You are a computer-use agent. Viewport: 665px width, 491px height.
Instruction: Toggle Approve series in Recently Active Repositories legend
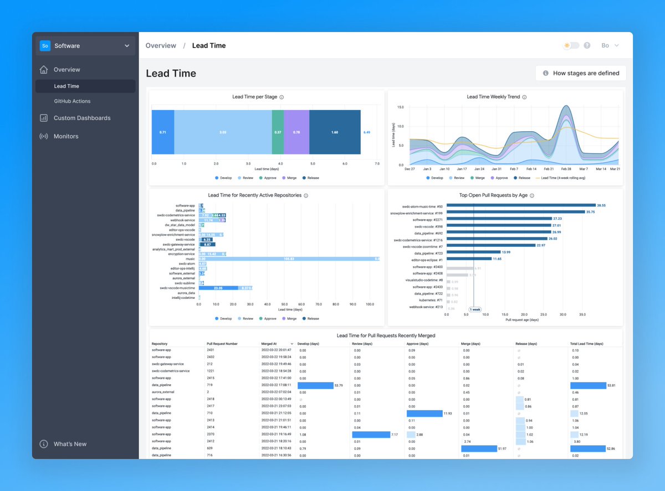pos(268,318)
